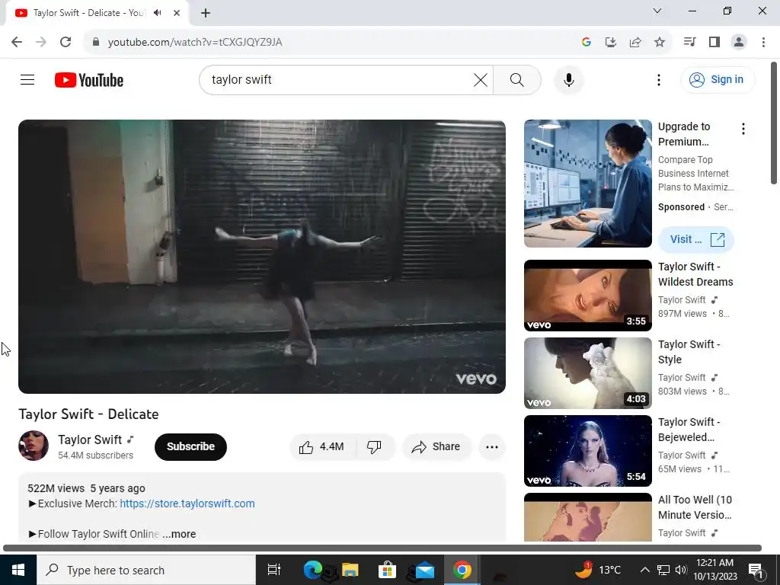This screenshot has height=585, width=780.
Task: Click the Windows taskbar search box
Action: click(145, 570)
